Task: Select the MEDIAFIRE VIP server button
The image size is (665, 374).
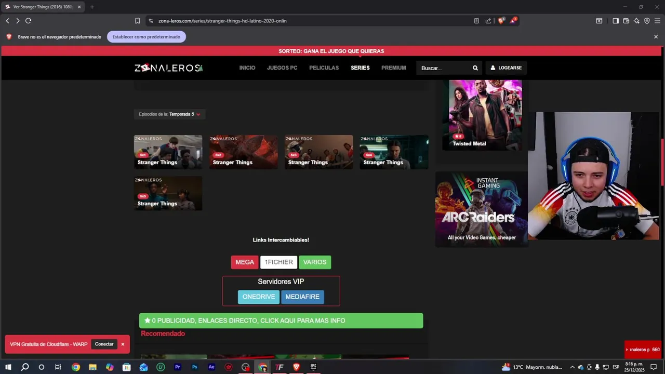Action: click(x=302, y=297)
